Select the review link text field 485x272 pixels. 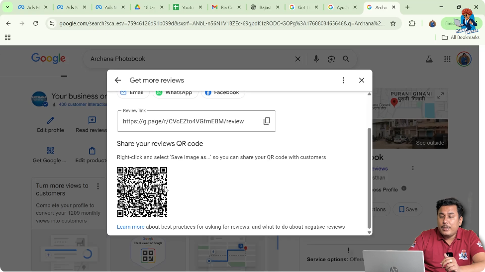[196, 121]
